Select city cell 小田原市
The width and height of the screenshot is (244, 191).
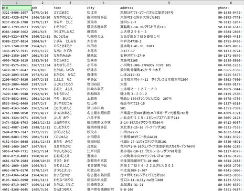pyautogui.click(x=103, y=137)
